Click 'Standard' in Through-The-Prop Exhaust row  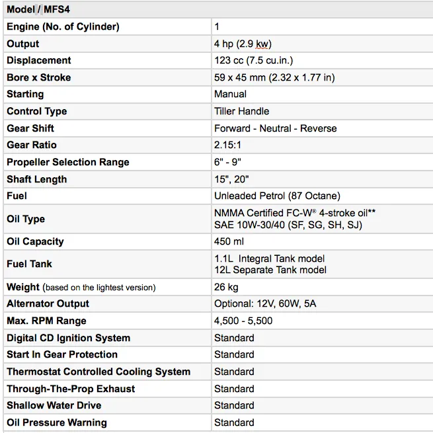234,389
